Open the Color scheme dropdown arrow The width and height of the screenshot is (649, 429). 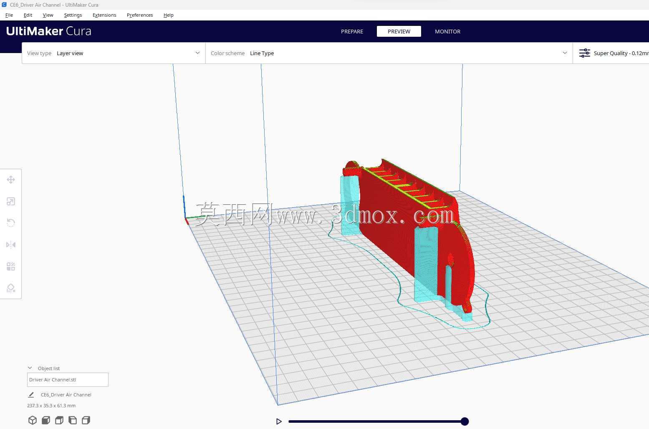click(565, 53)
